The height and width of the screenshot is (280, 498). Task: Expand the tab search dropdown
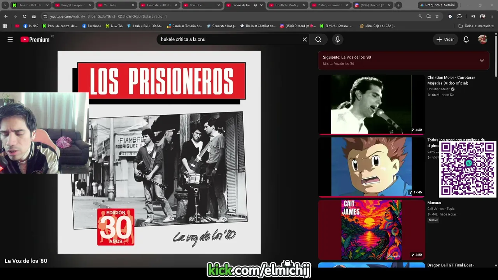point(5,5)
